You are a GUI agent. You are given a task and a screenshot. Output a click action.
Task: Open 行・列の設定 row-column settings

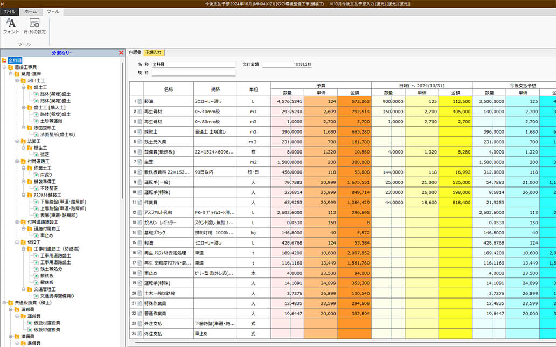click(x=34, y=26)
